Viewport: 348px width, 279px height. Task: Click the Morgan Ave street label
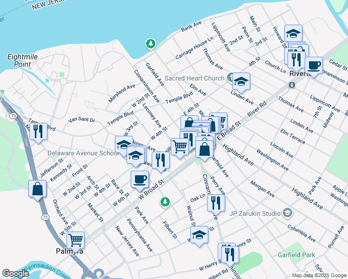(x=262, y=189)
